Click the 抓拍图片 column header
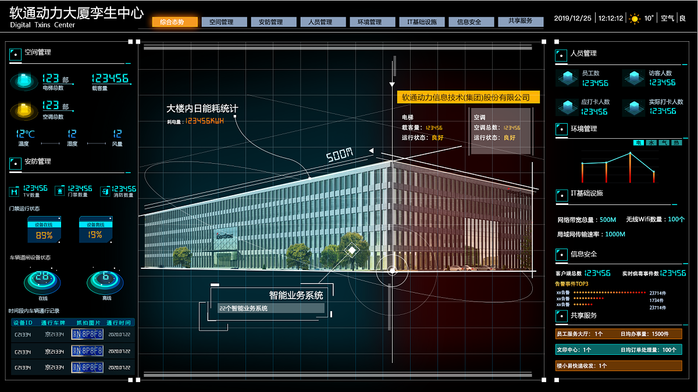The width and height of the screenshot is (698, 392). click(x=88, y=322)
